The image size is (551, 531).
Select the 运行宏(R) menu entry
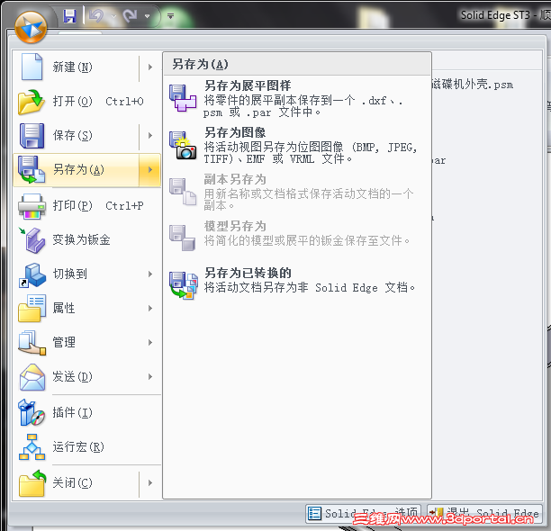[x=87, y=446]
